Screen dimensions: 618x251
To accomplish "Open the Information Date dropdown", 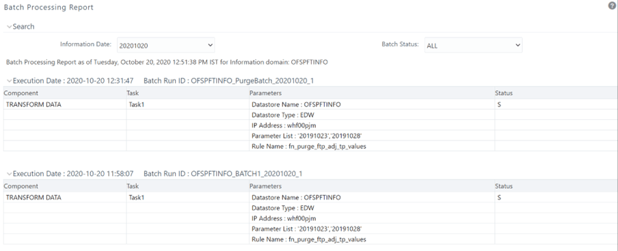I will pyautogui.click(x=166, y=45).
